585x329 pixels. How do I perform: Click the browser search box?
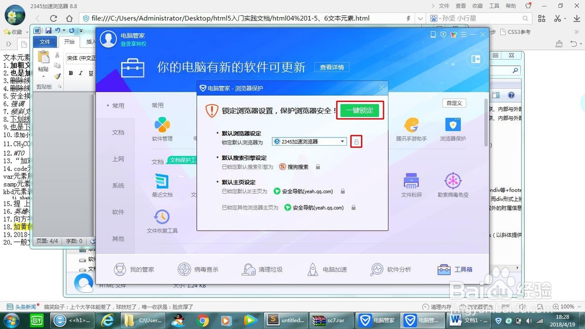point(480,18)
